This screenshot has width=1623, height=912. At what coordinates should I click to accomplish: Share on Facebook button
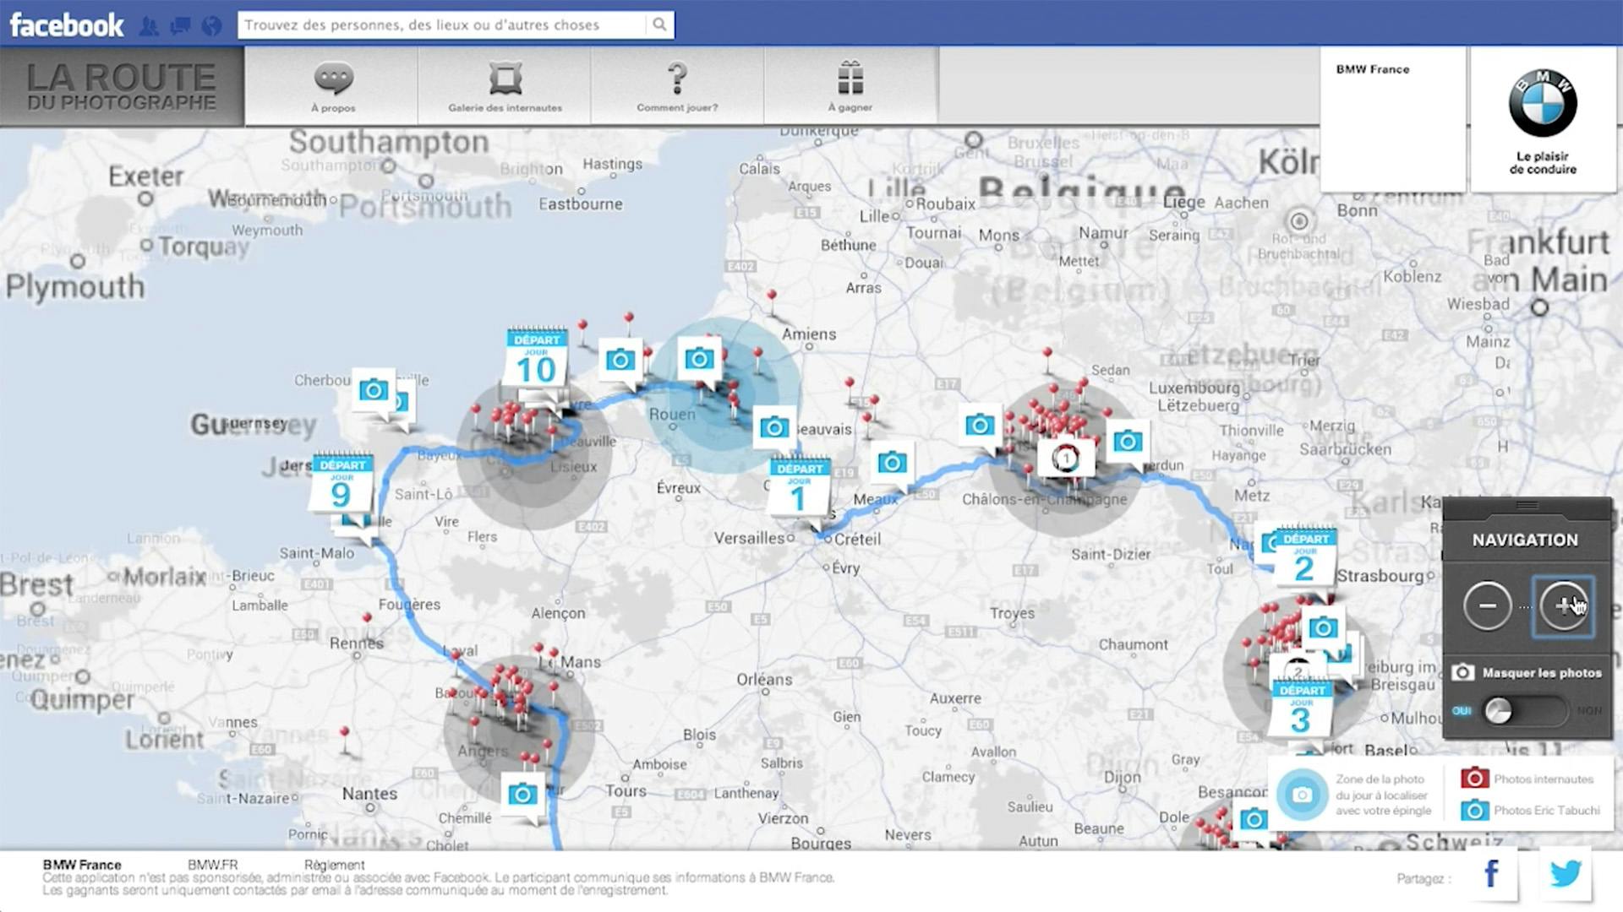(1491, 874)
